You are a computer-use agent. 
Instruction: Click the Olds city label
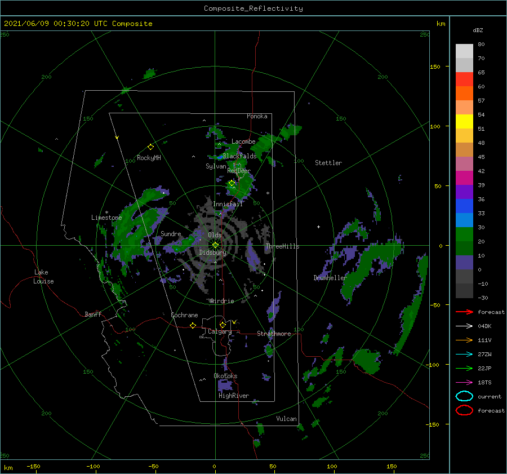215,235
